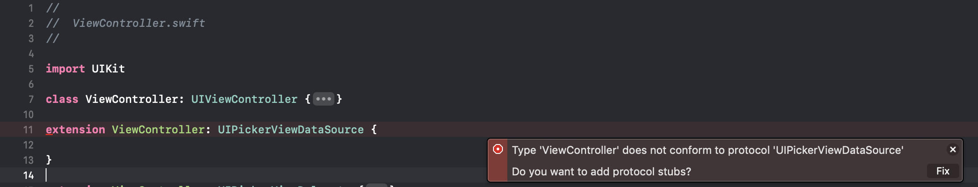This screenshot has width=978, height=187.
Task: Click the UIViewController superclass name
Action: tap(244, 99)
